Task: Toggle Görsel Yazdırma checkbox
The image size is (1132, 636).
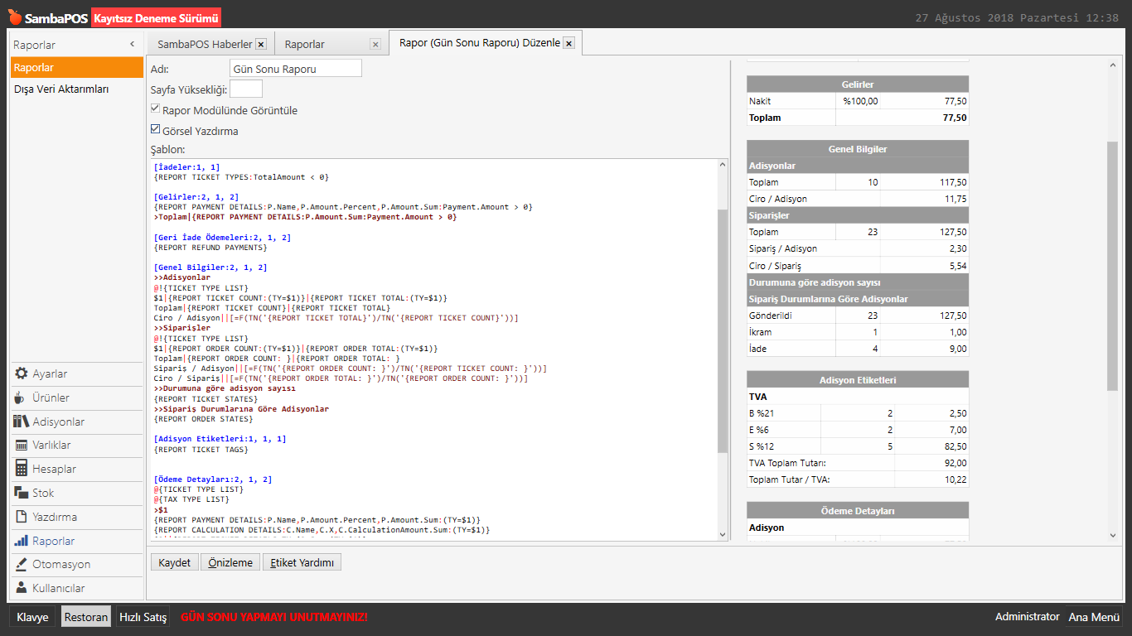Action: 155,129
